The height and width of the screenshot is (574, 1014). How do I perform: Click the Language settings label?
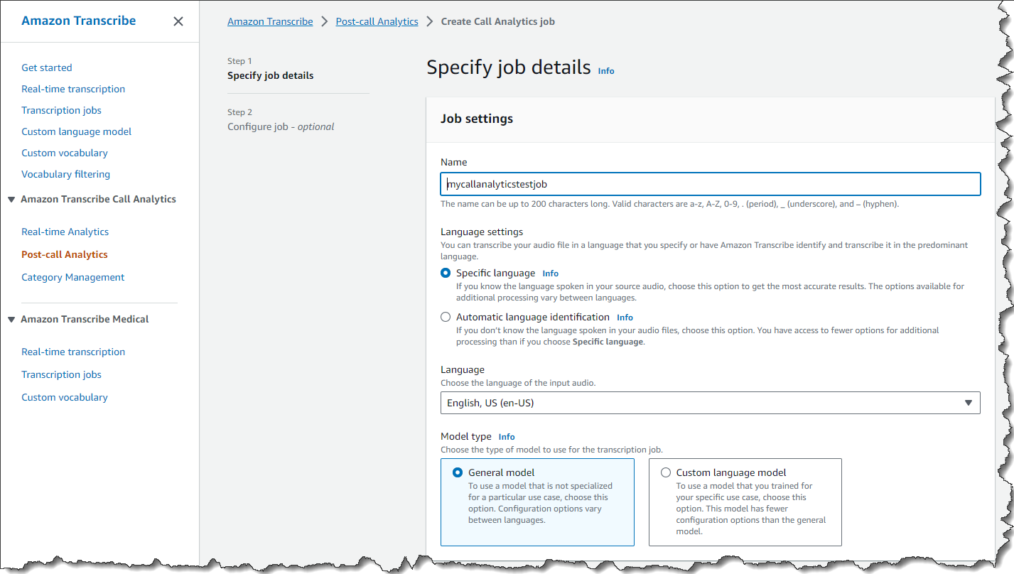tap(482, 232)
